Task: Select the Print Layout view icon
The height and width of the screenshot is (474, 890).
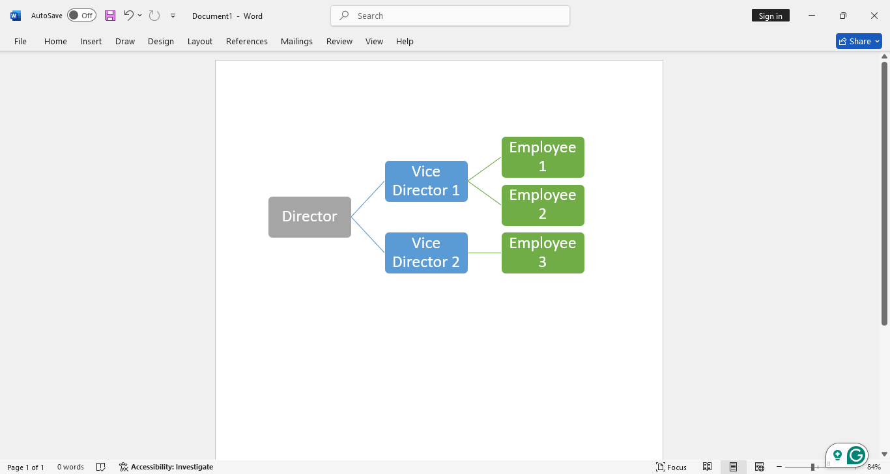Action: [x=733, y=467]
